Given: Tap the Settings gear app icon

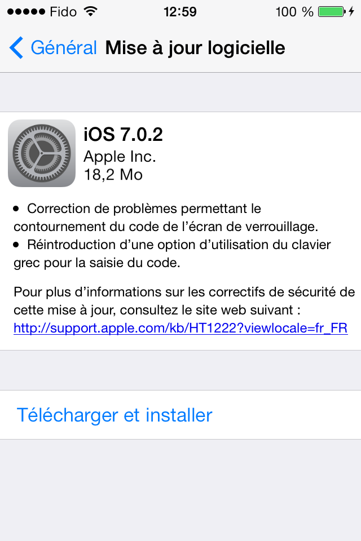Looking at the screenshot, I should (42, 153).
